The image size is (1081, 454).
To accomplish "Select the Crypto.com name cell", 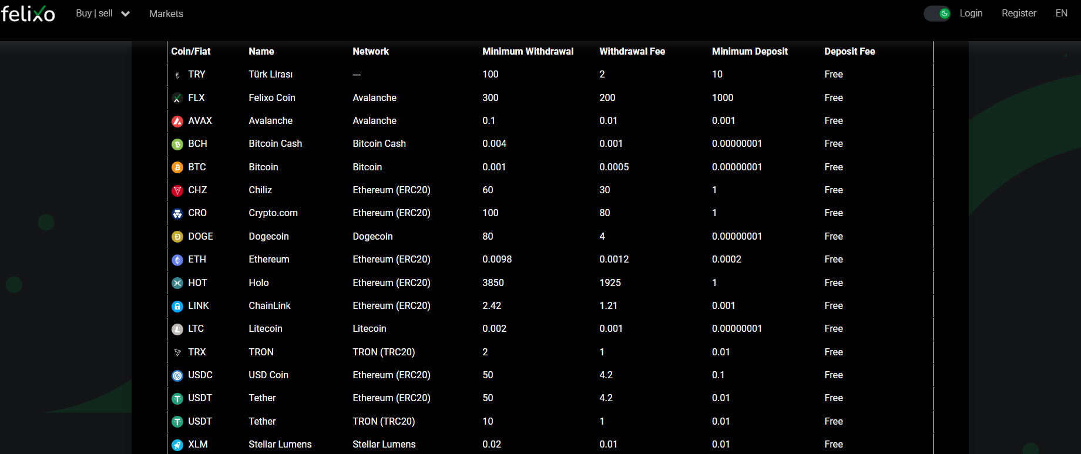I will pyautogui.click(x=273, y=213).
